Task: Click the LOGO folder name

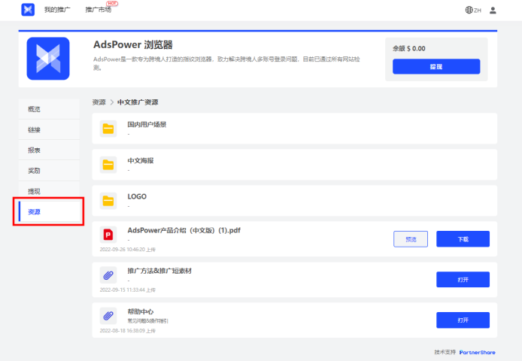Action: [x=137, y=196]
